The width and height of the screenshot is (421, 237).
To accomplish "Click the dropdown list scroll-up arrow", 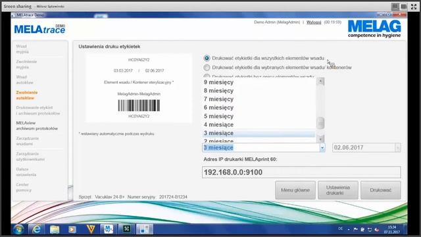I will [320, 81].
